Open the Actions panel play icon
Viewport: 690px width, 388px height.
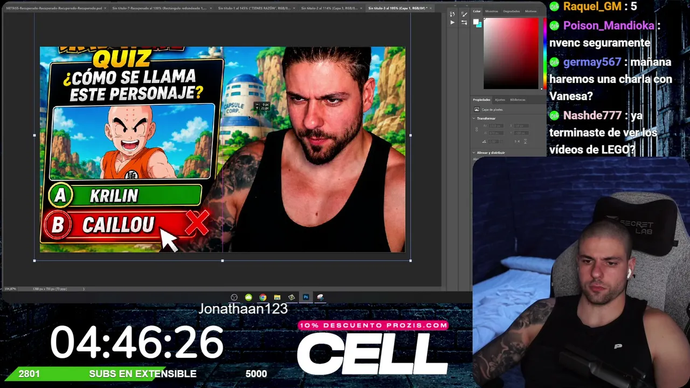[452, 23]
